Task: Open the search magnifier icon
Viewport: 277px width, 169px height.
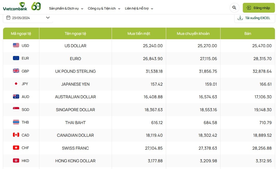Action: [234, 8]
